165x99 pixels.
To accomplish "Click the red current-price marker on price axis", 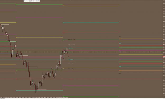I will [x=164, y=56].
